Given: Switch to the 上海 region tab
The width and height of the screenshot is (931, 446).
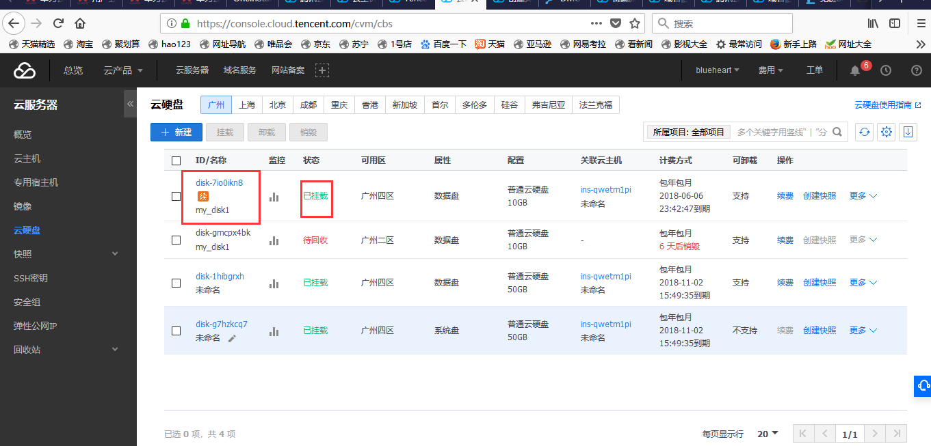Looking at the screenshot, I should [x=247, y=105].
